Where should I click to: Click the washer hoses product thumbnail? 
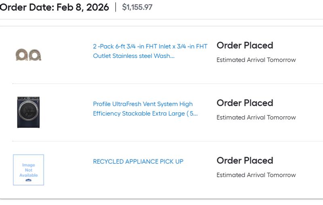tap(28, 54)
